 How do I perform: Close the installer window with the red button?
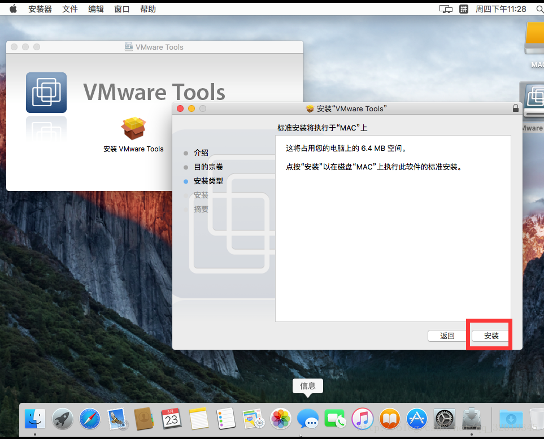(180, 108)
